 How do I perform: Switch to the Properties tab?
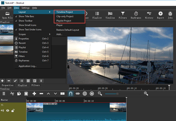click(x=8, y=85)
